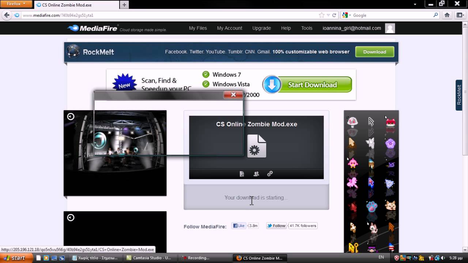Click the bookmark star in the address bar
Viewport: 468px width, 263px height.
(321, 15)
